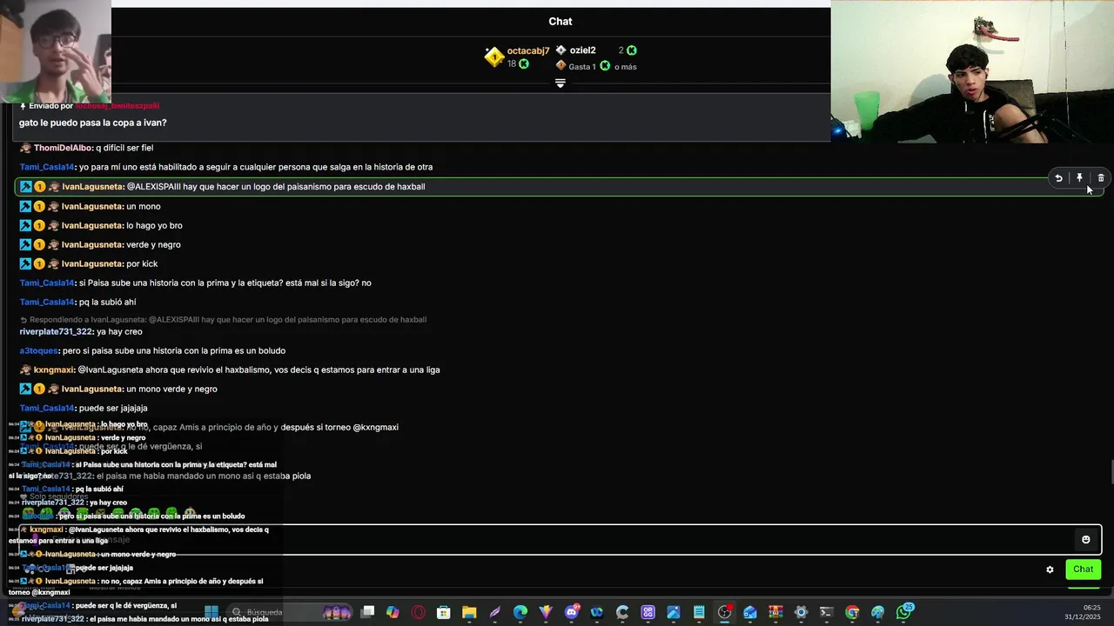Open Google Chrome from taskbar
The image size is (1114, 626).
point(851,612)
